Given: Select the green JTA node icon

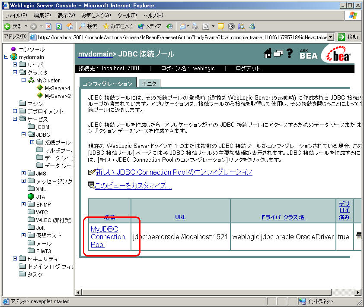Looking at the screenshot, I should pyautogui.click(x=31, y=197).
